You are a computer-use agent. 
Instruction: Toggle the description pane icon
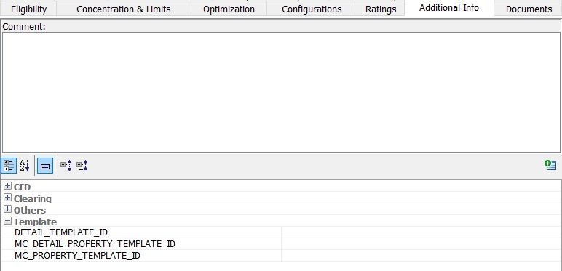pyautogui.click(x=45, y=166)
